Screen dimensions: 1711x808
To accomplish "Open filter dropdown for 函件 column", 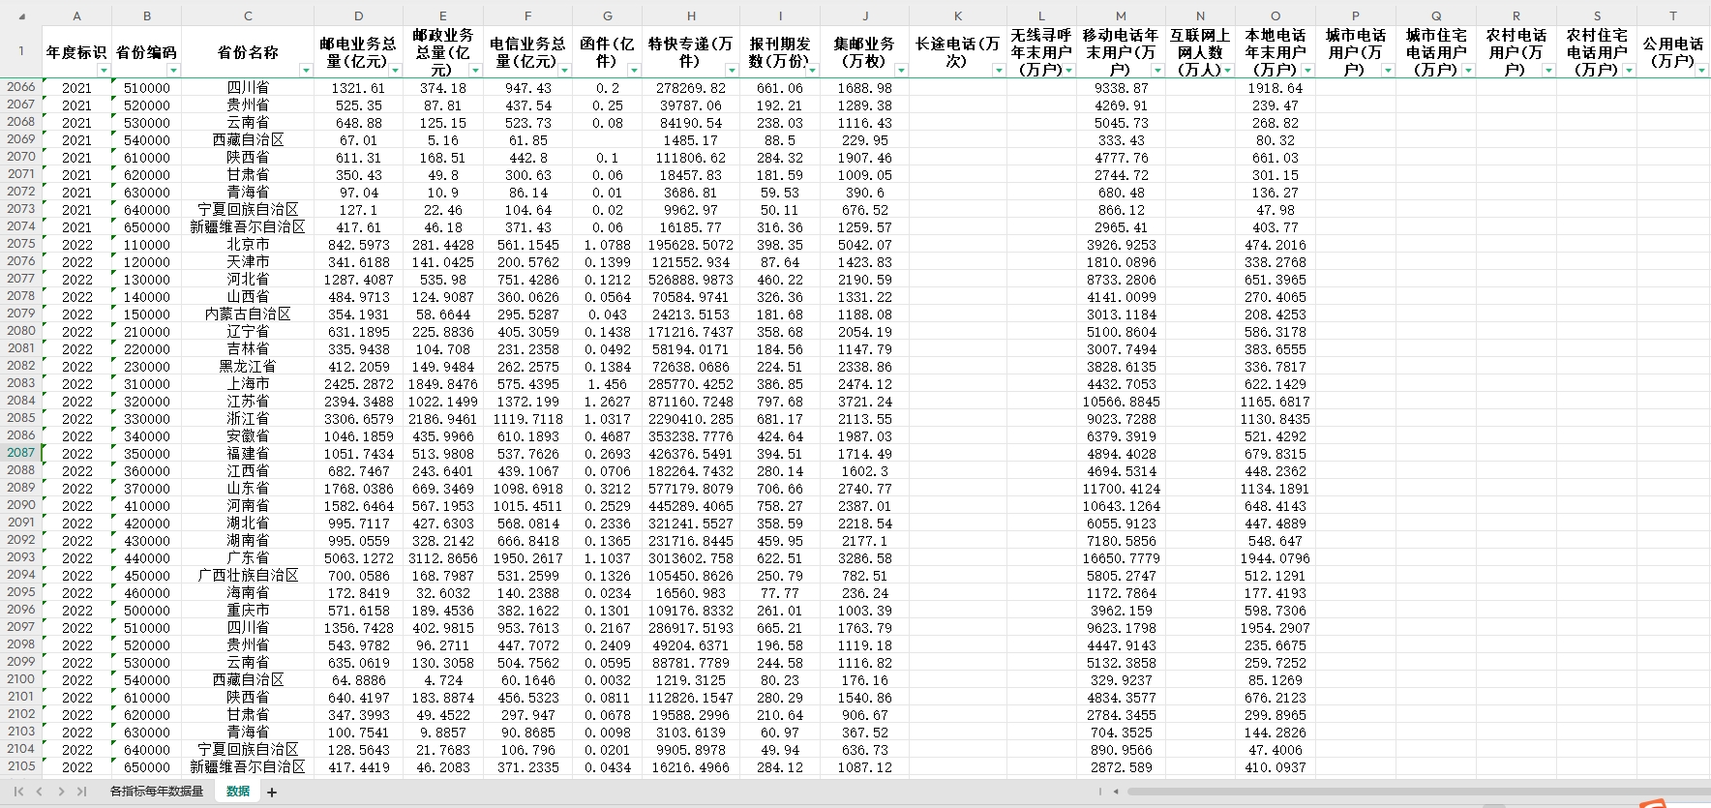I will click(634, 70).
